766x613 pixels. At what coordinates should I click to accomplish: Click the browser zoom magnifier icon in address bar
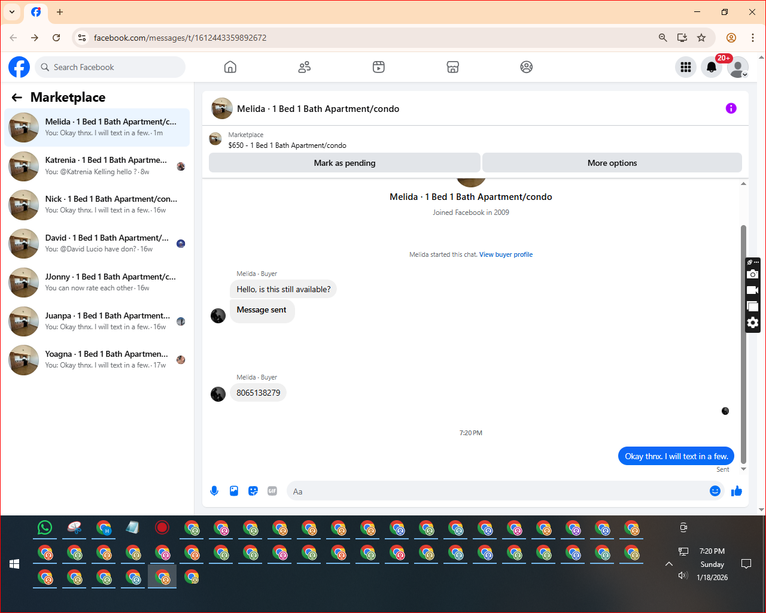pyautogui.click(x=663, y=38)
